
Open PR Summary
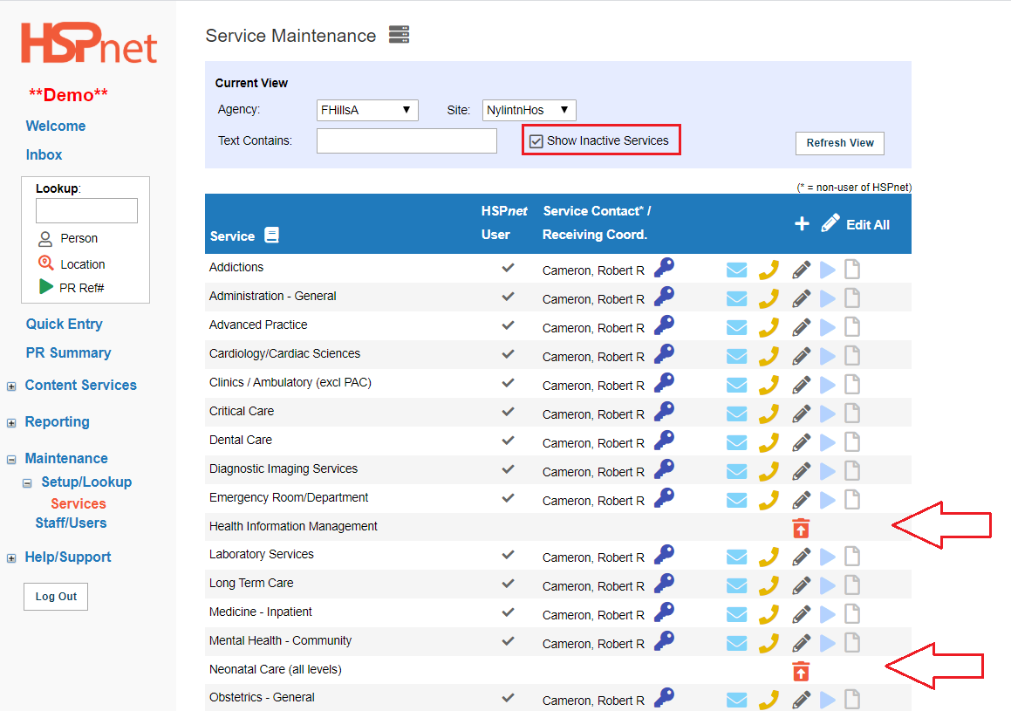pos(68,352)
